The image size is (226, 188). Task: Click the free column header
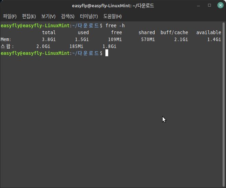click(x=116, y=32)
